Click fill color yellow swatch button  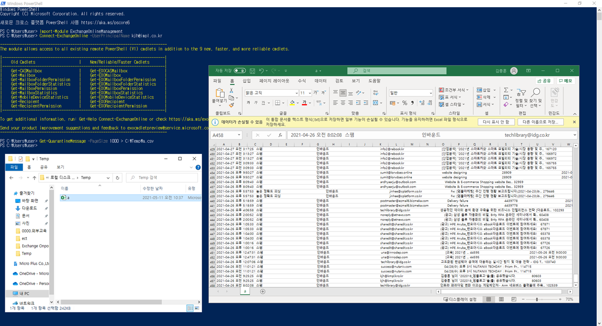coord(292,103)
